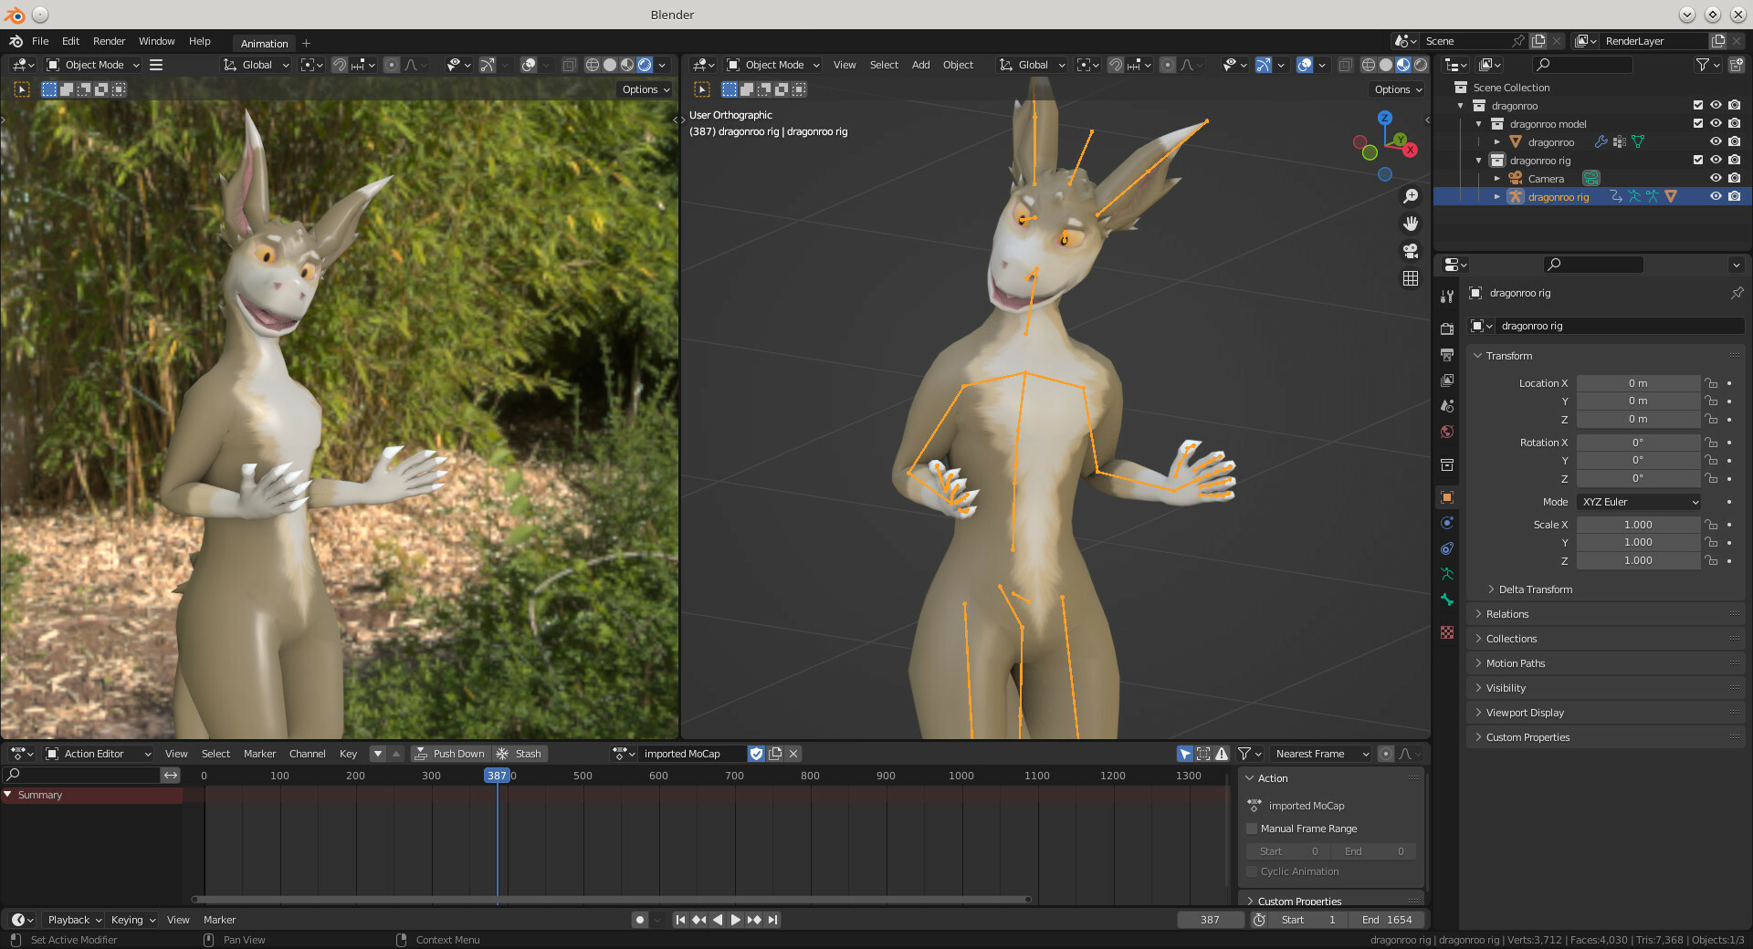Viewport: 1753px width, 949px height.
Task: Click the Scale X value slider
Action: click(1638, 525)
